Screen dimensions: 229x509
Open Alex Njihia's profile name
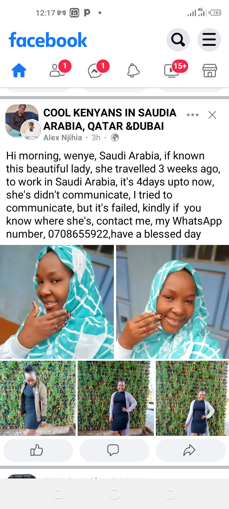coord(63,138)
